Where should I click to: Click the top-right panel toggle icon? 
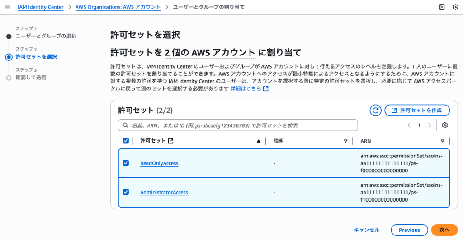[442, 7]
